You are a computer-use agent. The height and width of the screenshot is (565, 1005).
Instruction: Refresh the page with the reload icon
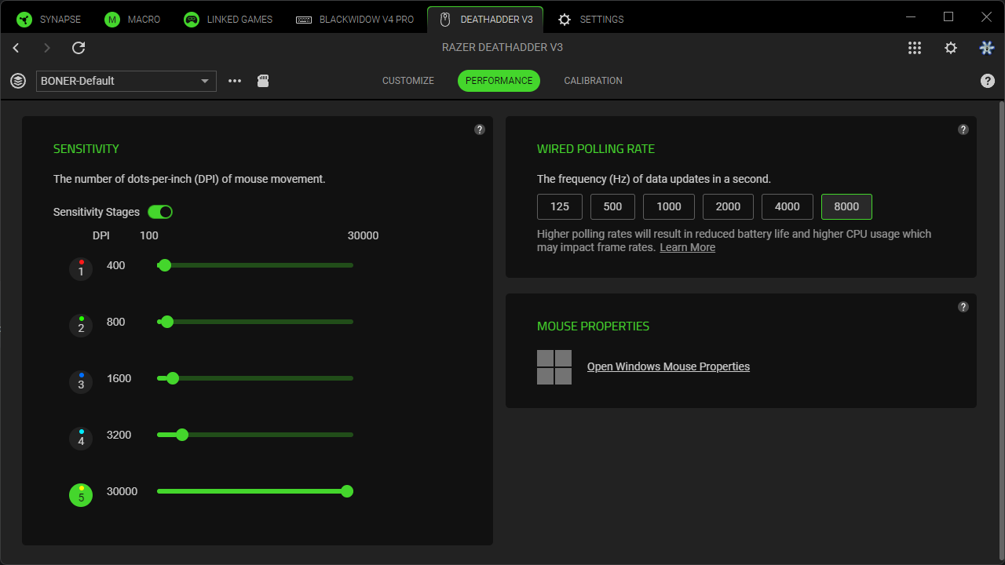[x=79, y=48]
